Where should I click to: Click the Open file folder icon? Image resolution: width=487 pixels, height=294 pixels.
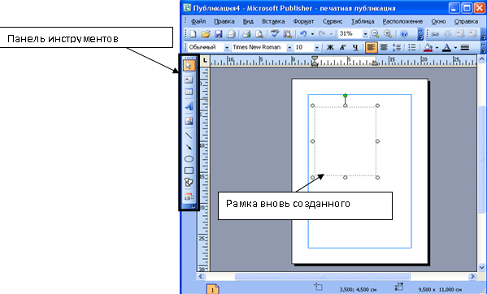[x=206, y=34]
